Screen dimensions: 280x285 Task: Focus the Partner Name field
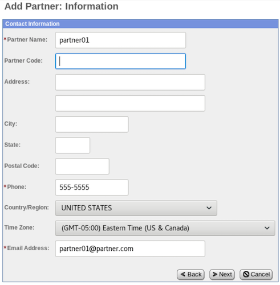[120, 40]
